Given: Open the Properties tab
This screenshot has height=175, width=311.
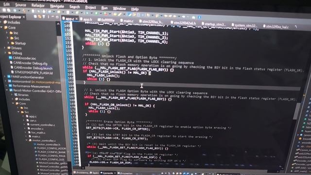Looking at the screenshot, I should [125, 174].
